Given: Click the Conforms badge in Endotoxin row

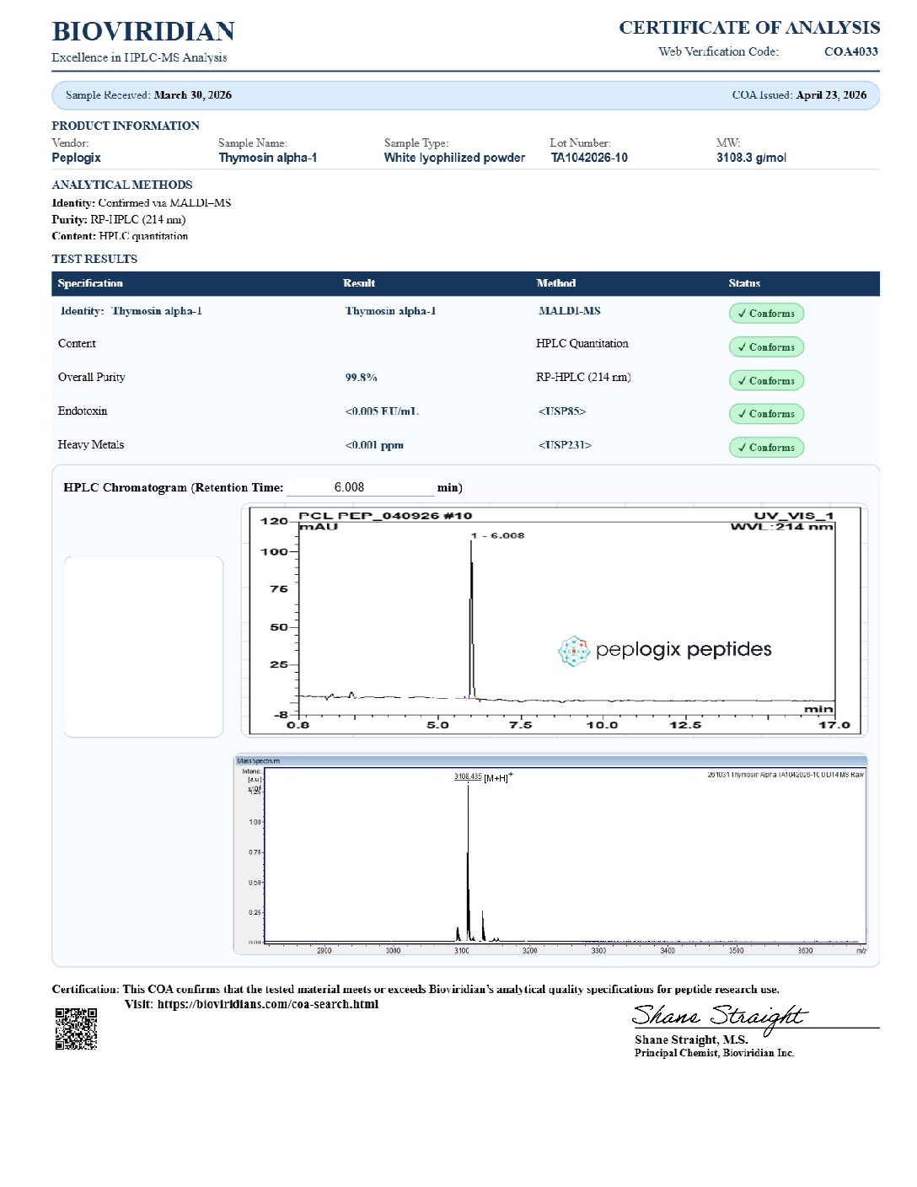Looking at the screenshot, I should click(766, 414).
